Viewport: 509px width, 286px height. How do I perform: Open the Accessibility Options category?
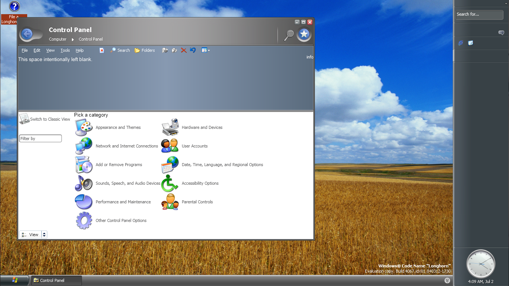(200, 183)
